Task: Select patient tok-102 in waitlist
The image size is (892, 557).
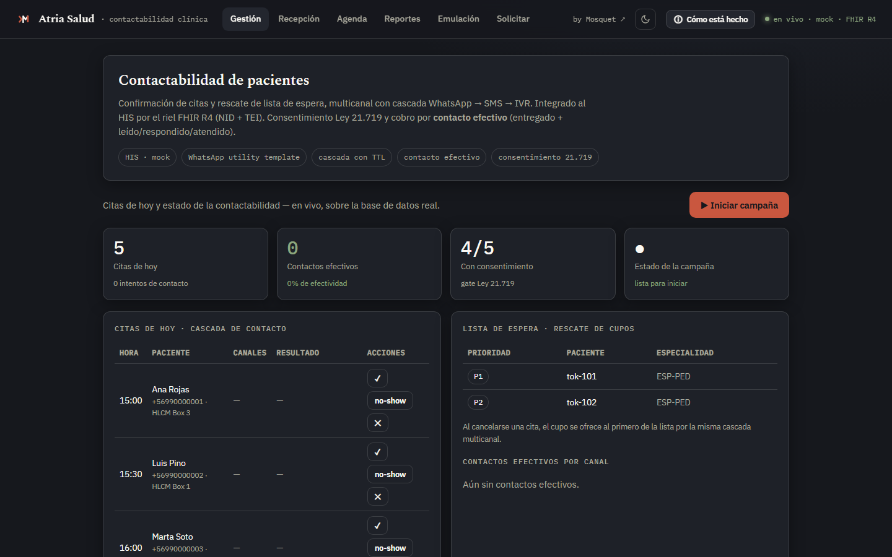Action: 582,402
